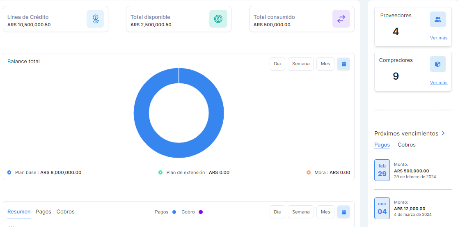This screenshot has height=227, width=458.
Task: Open calendar picker in Resumen chart
Action: tap(343, 212)
